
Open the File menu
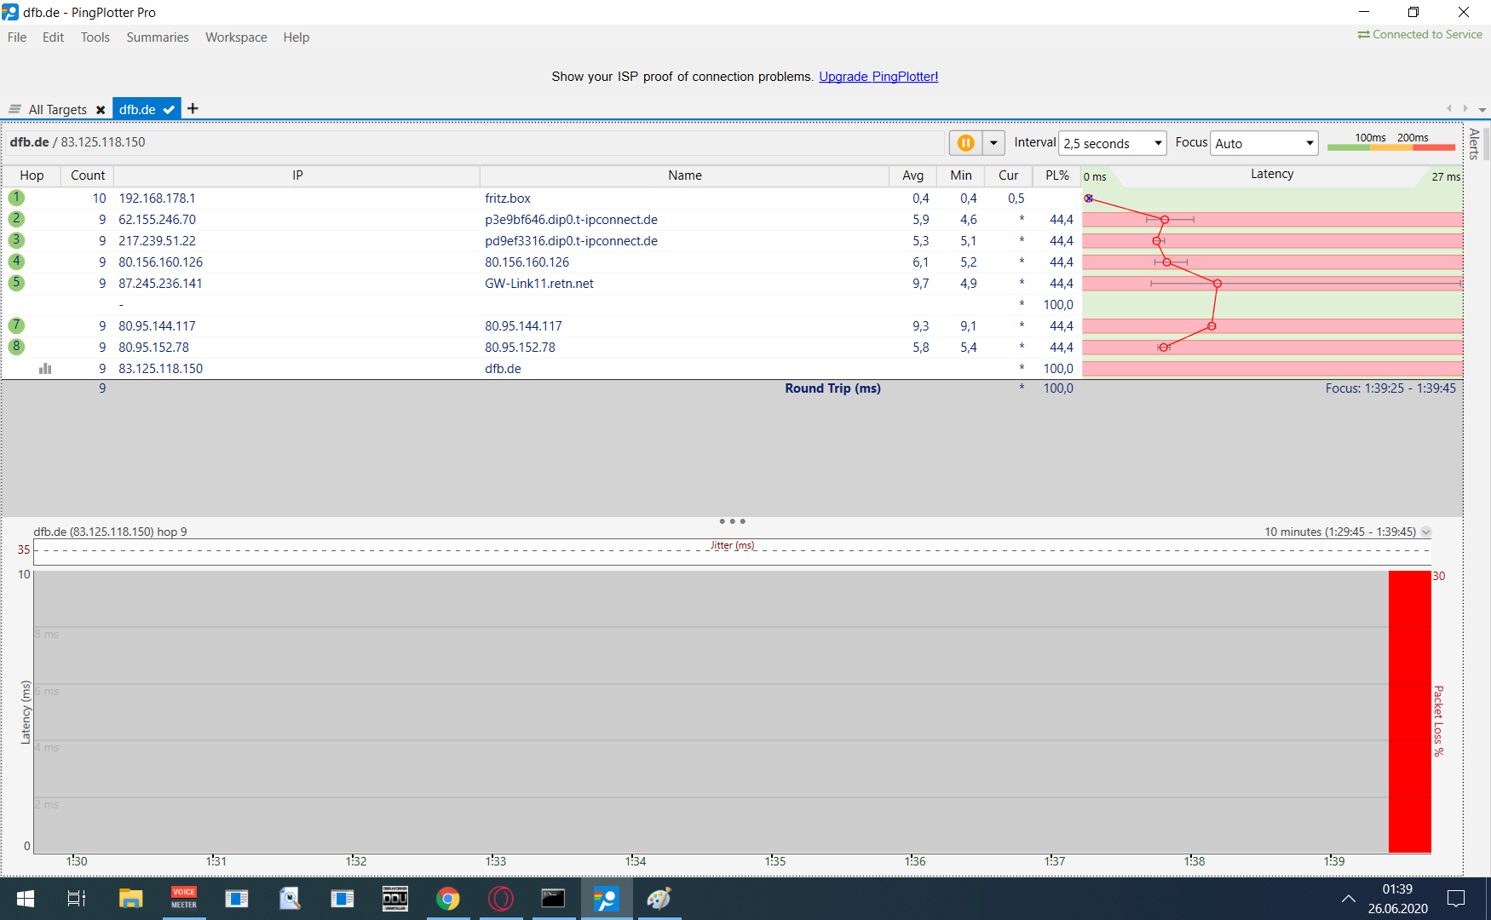[x=17, y=37]
